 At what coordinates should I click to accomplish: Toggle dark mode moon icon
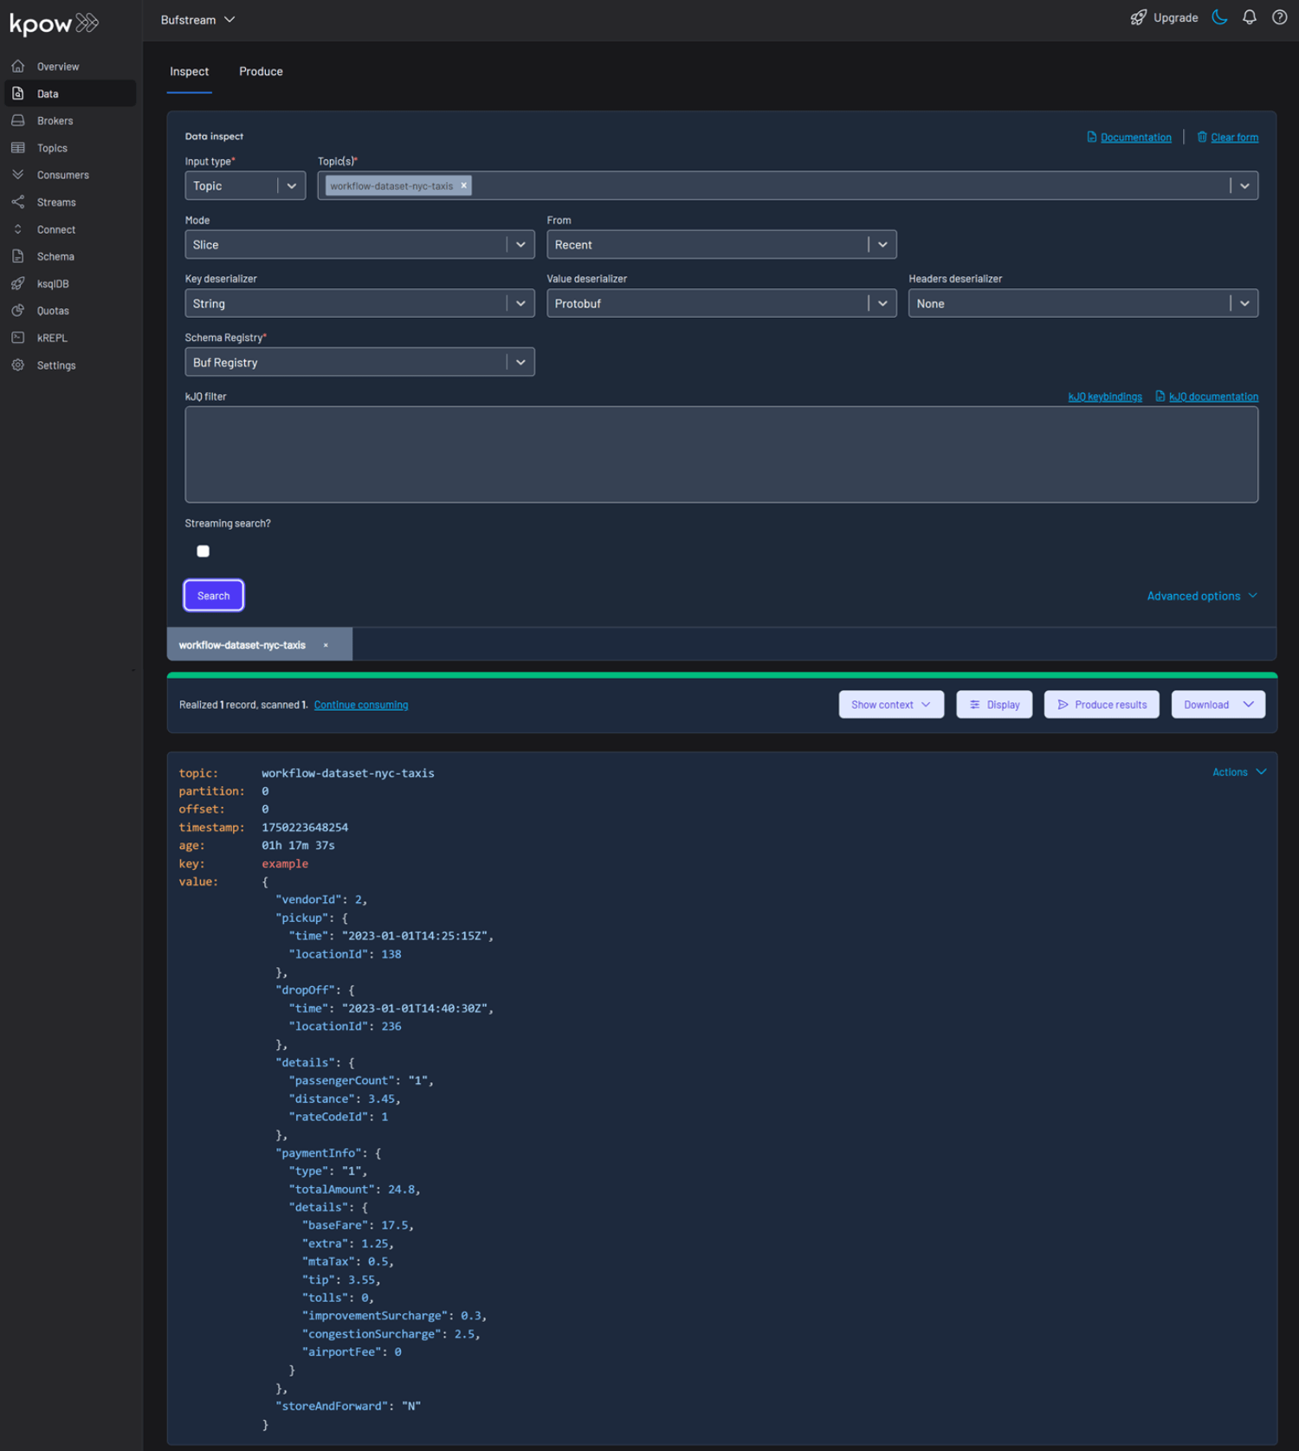click(x=1219, y=18)
